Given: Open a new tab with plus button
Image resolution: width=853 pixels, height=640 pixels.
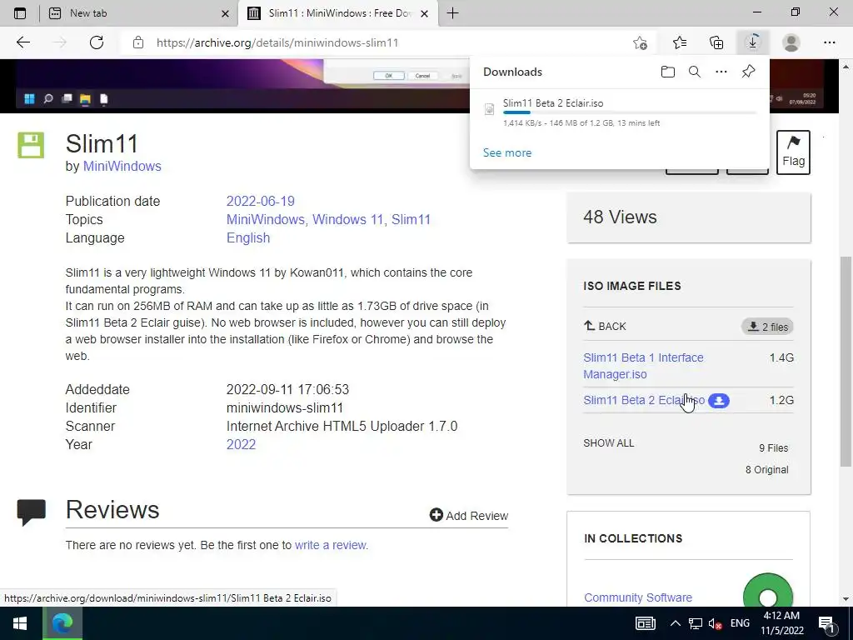Looking at the screenshot, I should point(452,13).
